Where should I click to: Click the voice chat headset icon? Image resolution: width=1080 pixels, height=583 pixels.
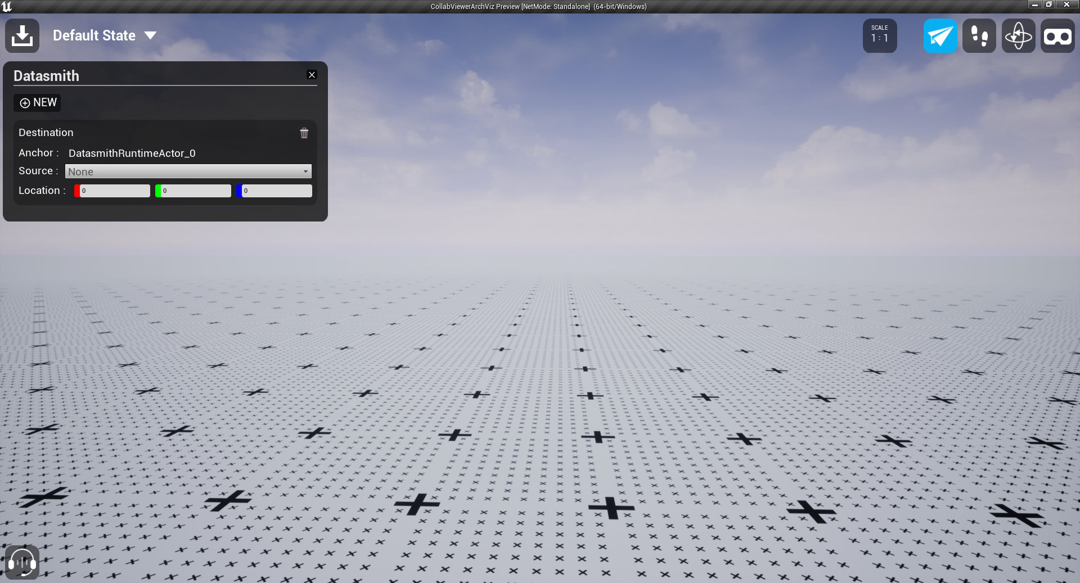click(x=22, y=562)
